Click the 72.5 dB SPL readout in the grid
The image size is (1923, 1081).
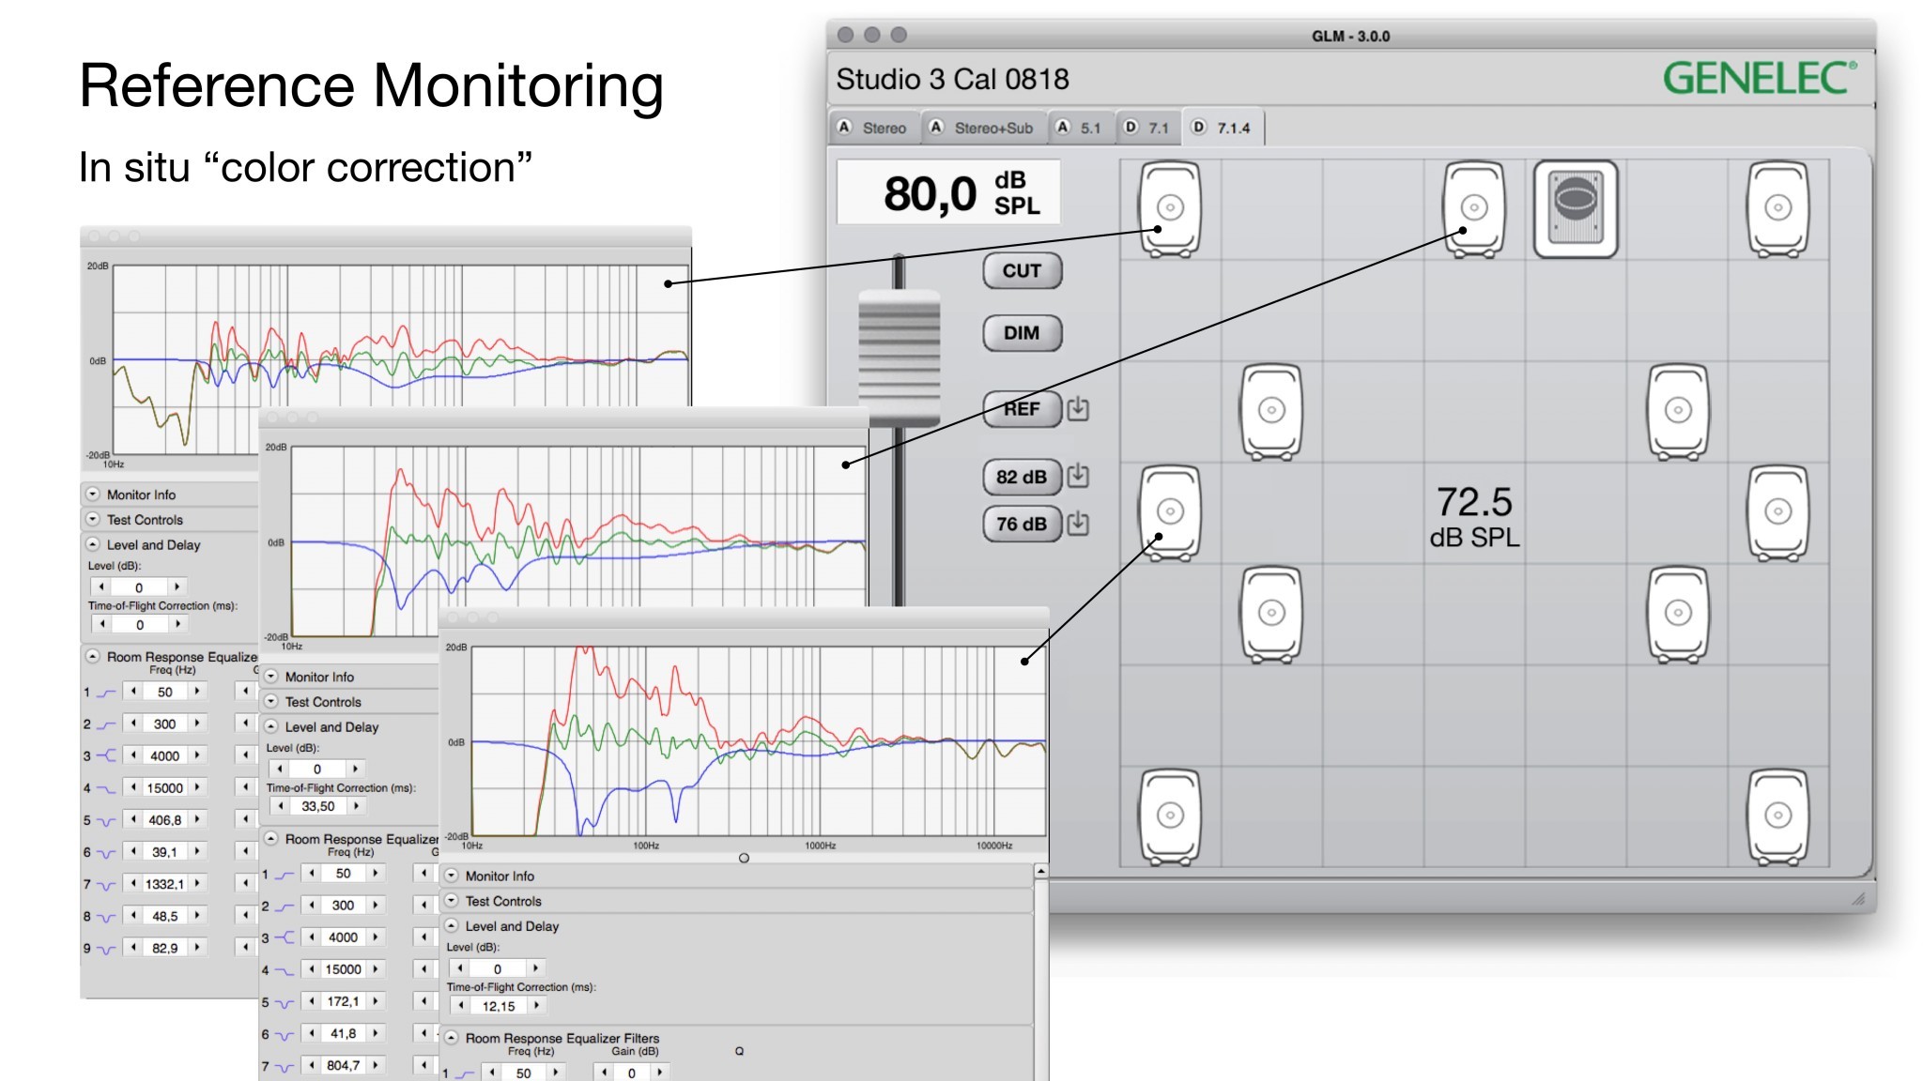click(x=1474, y=516)
